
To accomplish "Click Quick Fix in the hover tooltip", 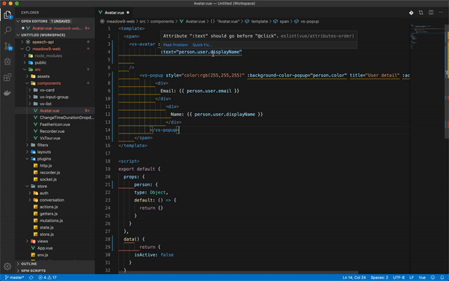I will (x=202, y=45).
